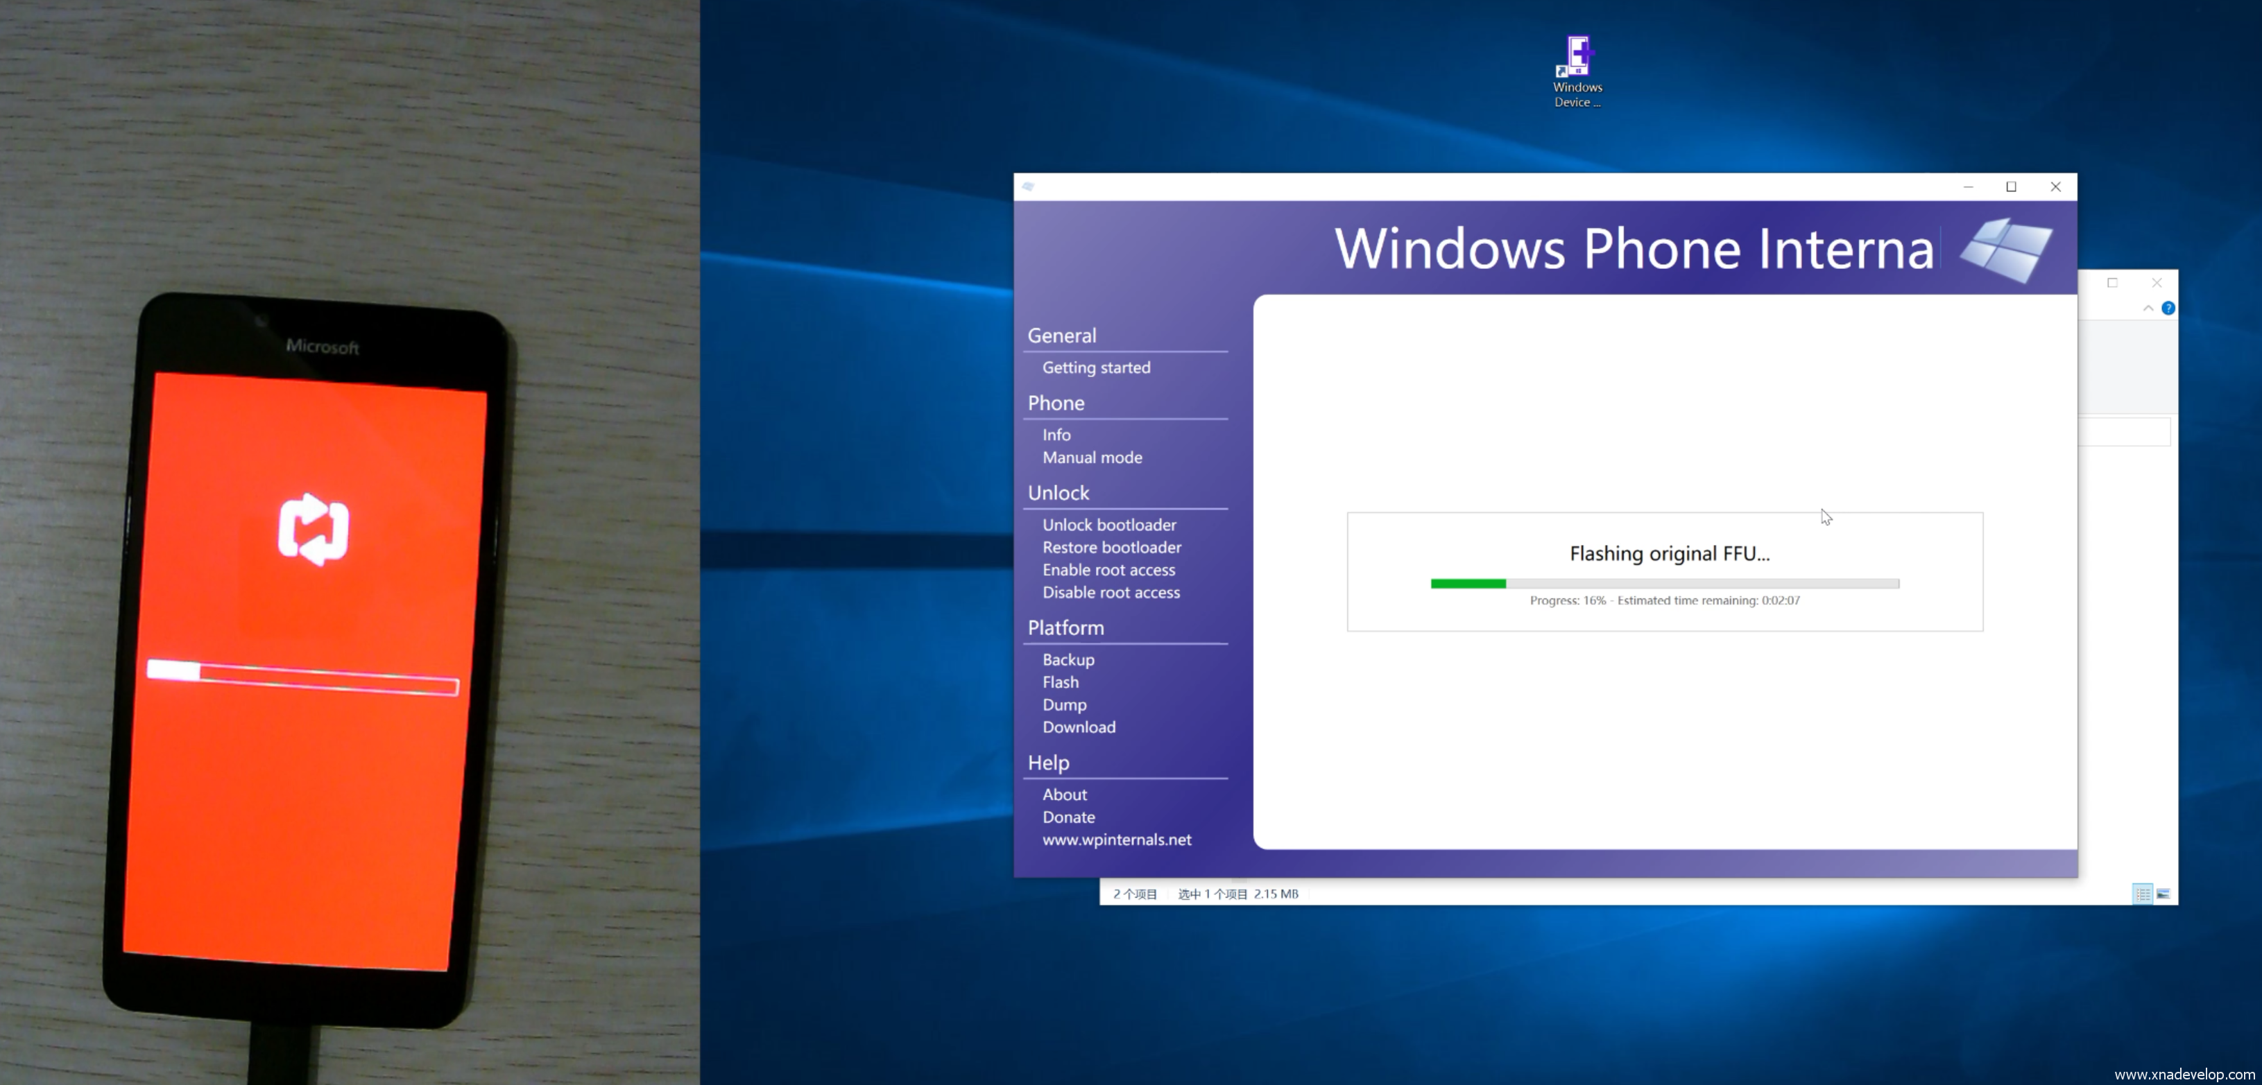2262x1085 pixels.
Task: Select Manual mode in sidebar
Action: coord(1092,458)
